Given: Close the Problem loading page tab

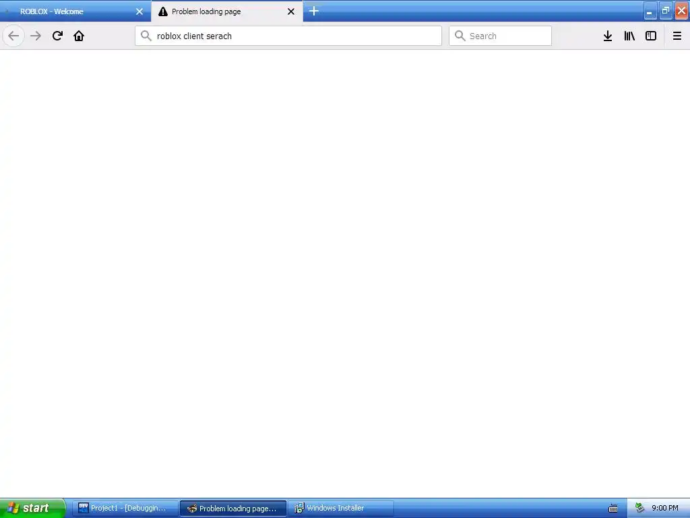Looking at the screenshot, I should (291, 11).
